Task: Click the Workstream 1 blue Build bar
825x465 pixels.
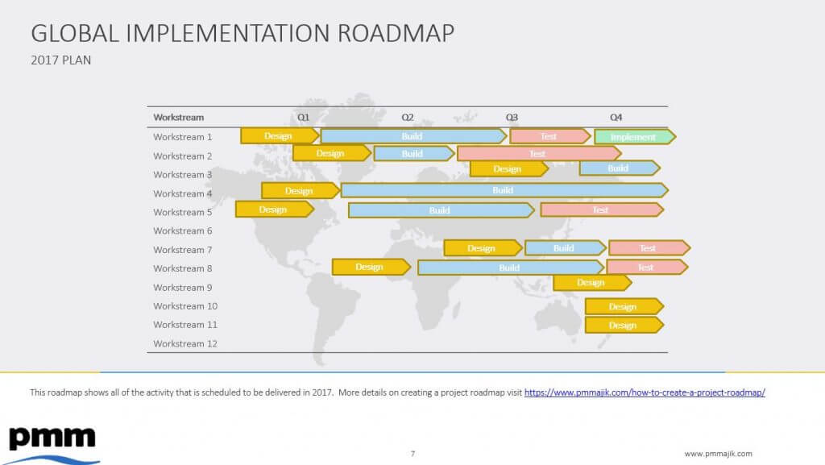Action: coord(412,136)
